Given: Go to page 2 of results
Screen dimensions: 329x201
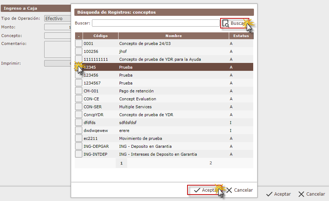Looking at the screenshot, I should 211,163.
